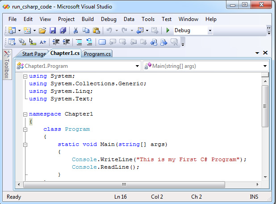Click the horizontal scrollbar thumb

pos(124,185)
